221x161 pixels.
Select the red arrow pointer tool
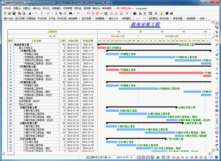(217, 32)
